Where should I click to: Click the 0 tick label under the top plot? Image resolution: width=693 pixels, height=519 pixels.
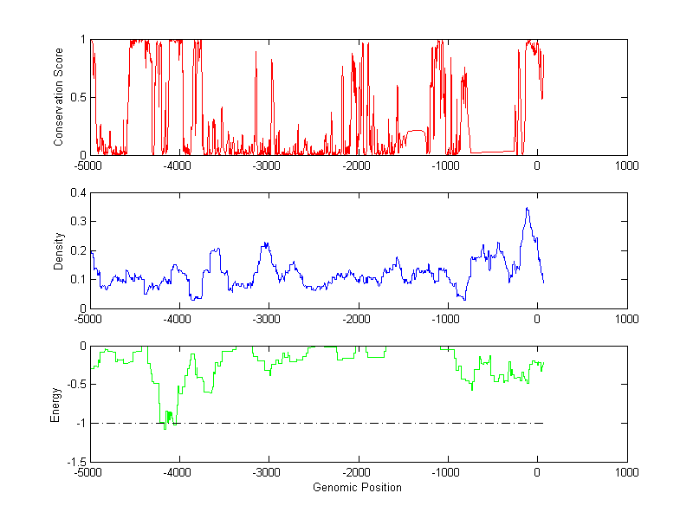(537, 165)
